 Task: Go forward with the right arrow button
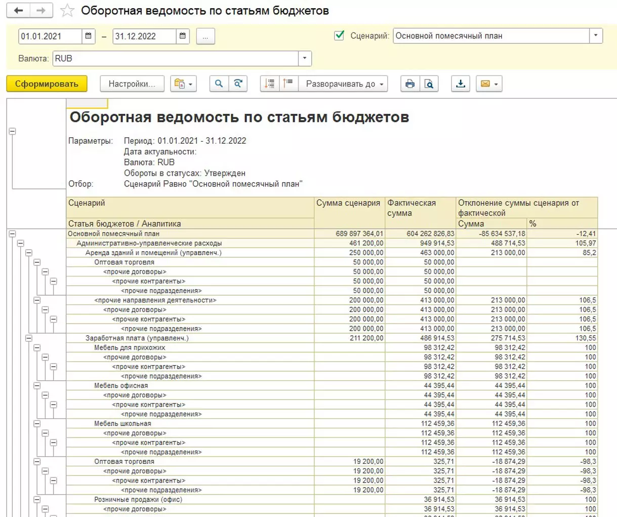coord(42,11)
